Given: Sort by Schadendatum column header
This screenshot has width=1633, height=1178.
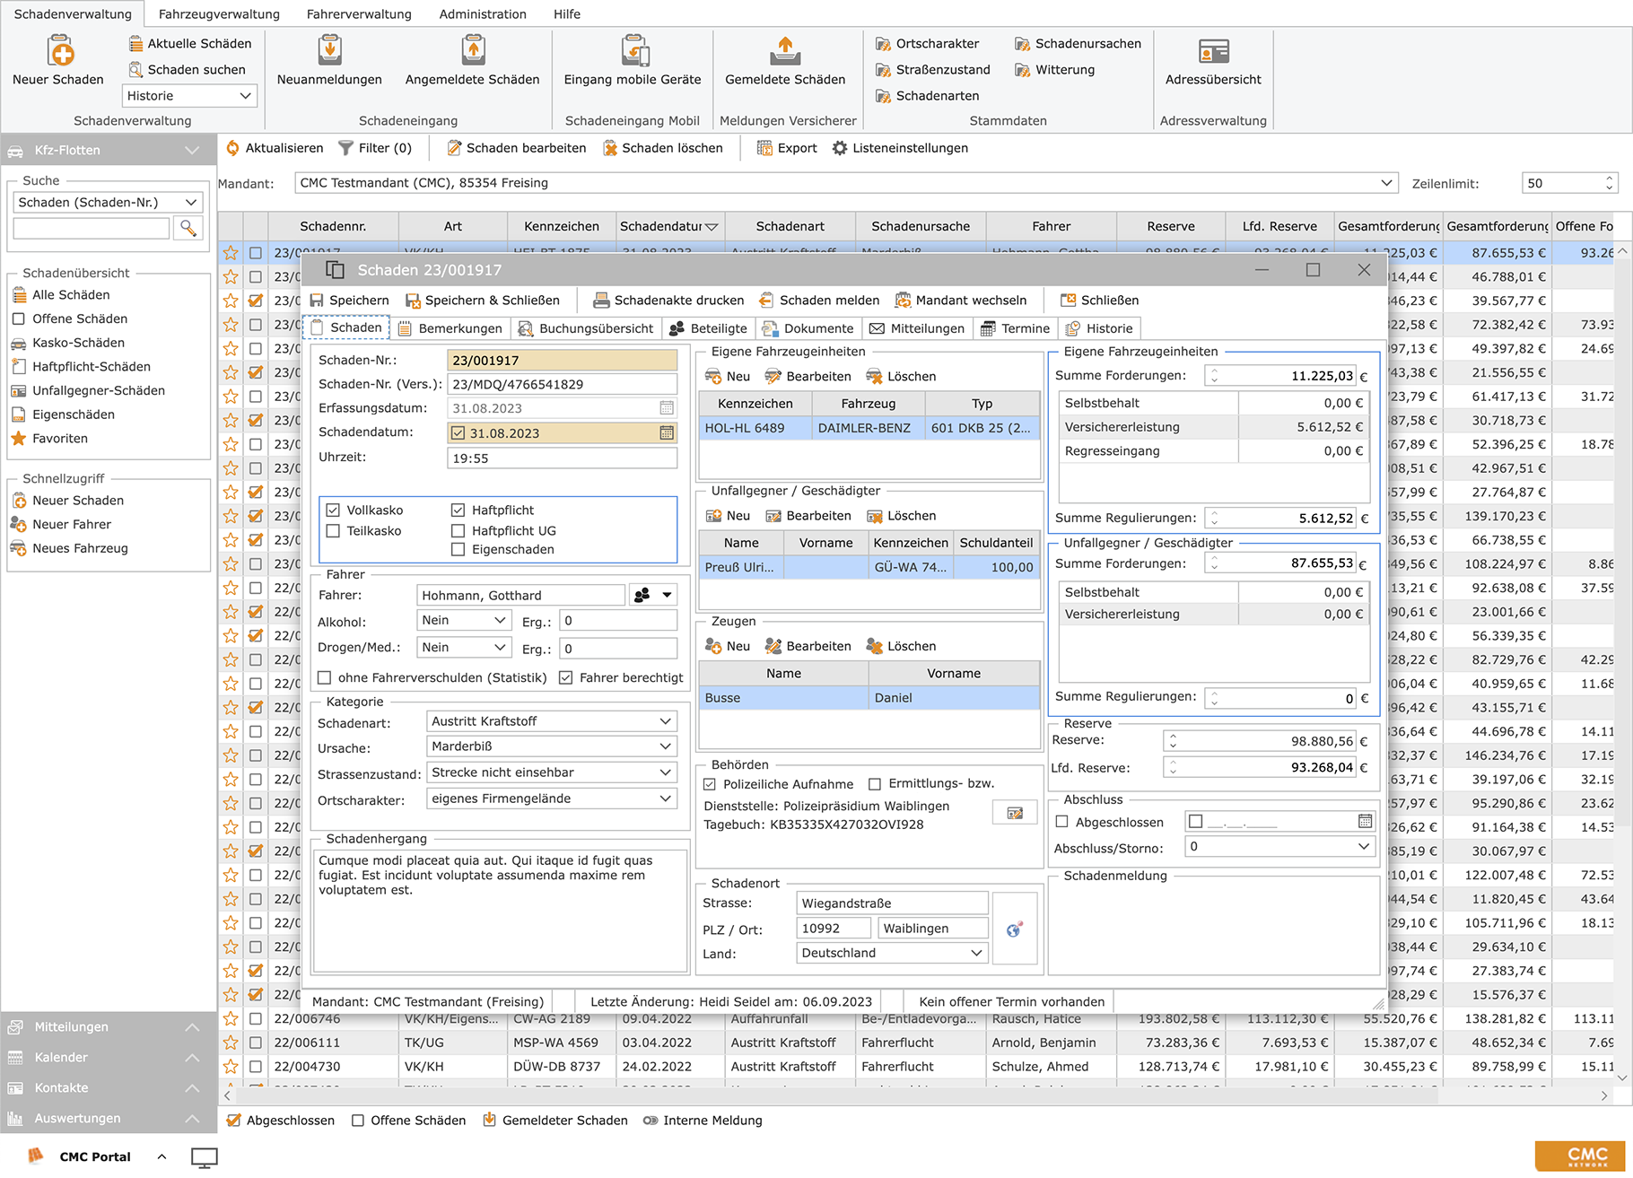Looking at the screenshot, I should (670, 227).
